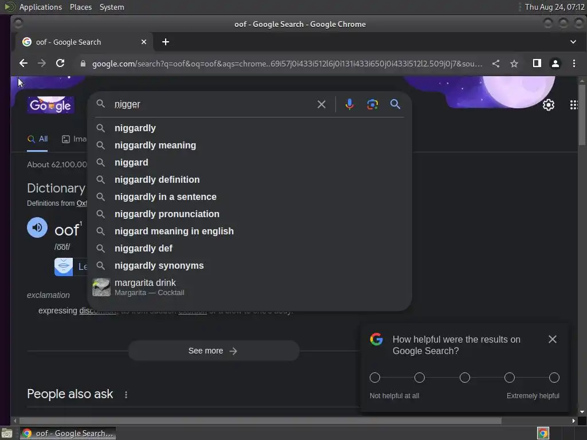Click the vertical page scrollbar thumb

coord(582,114)
